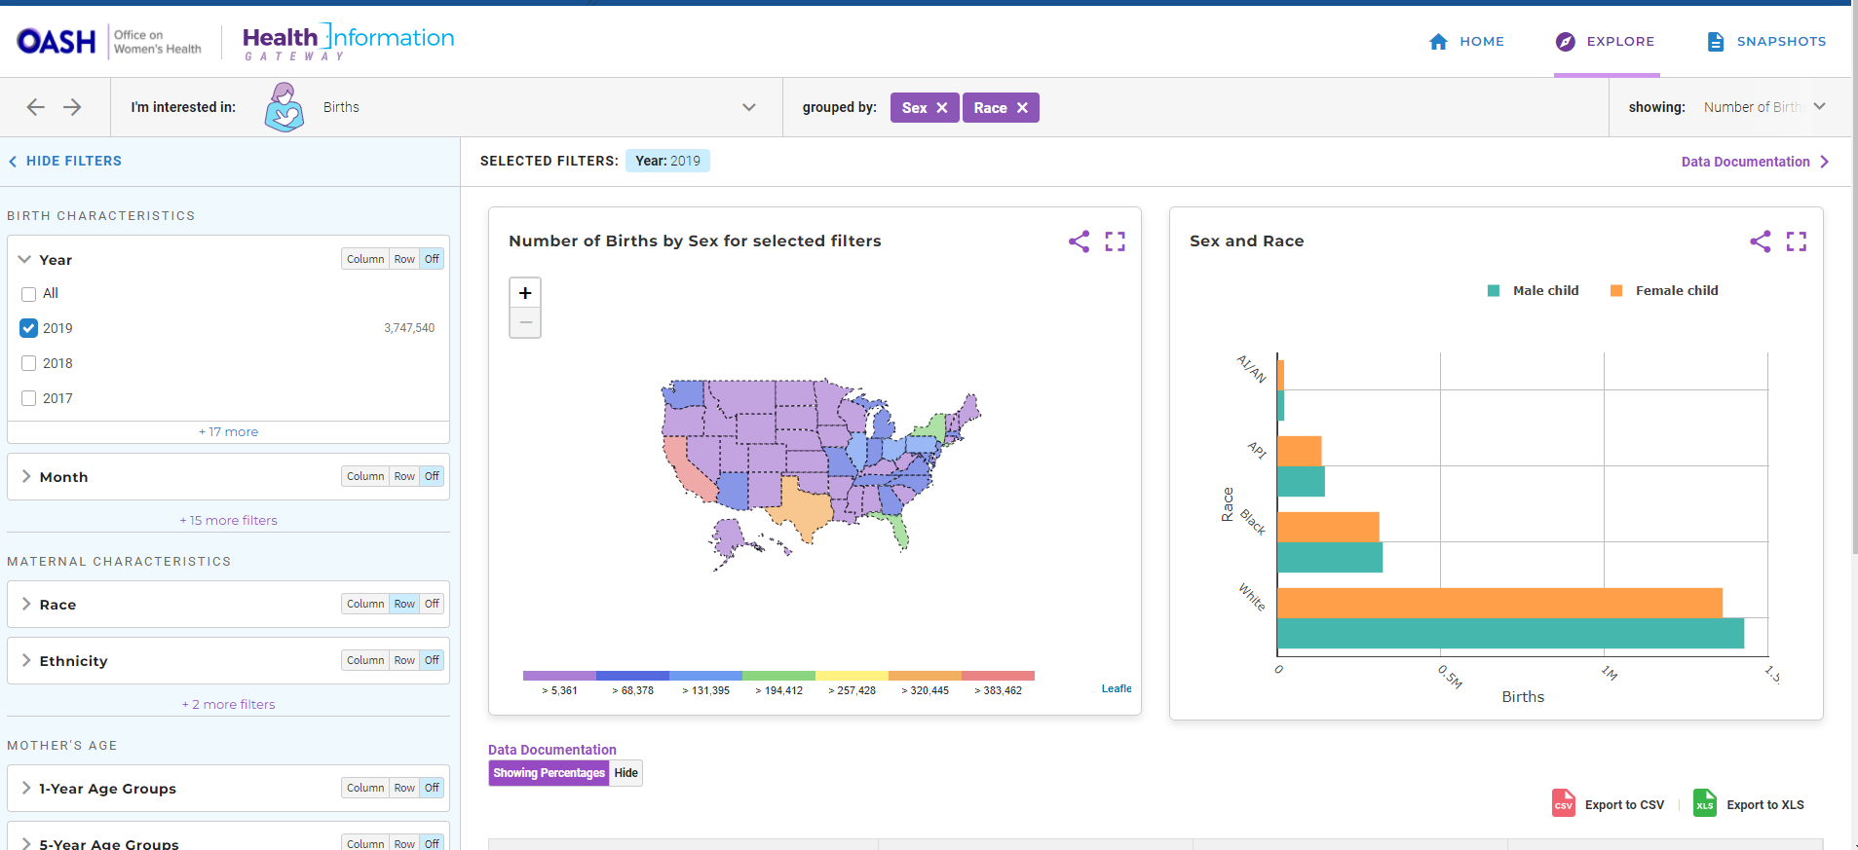Click the purple >5,361 legend color
1858x850 pixels.
559,675
